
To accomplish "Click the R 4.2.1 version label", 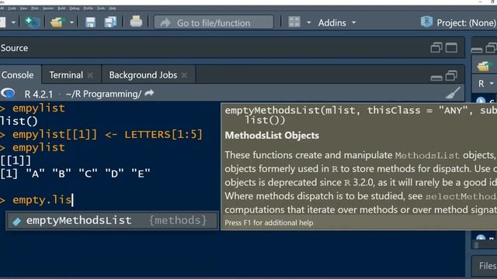I will click(39, 94).
